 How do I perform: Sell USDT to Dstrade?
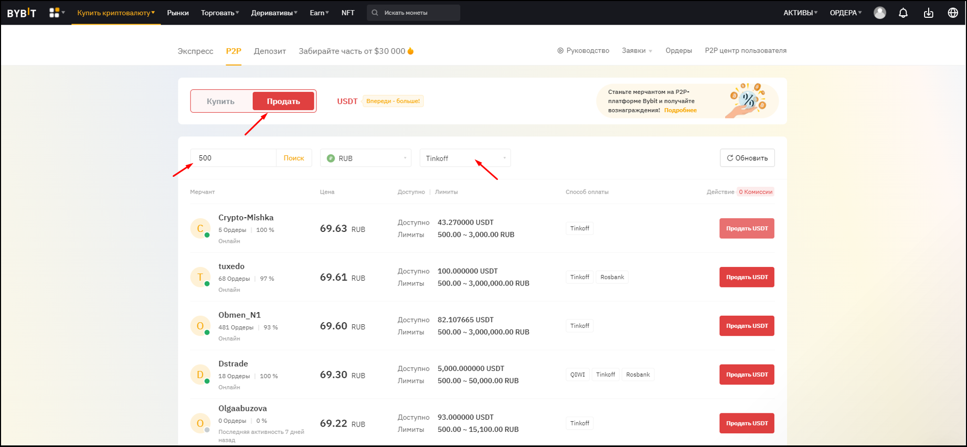tap(747, 375)
